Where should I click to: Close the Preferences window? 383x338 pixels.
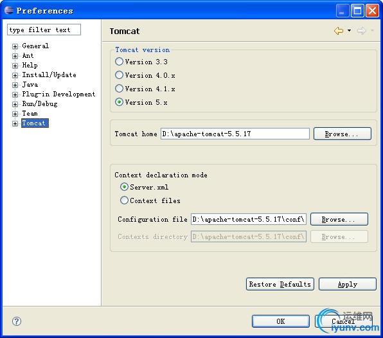coord(373,11)
